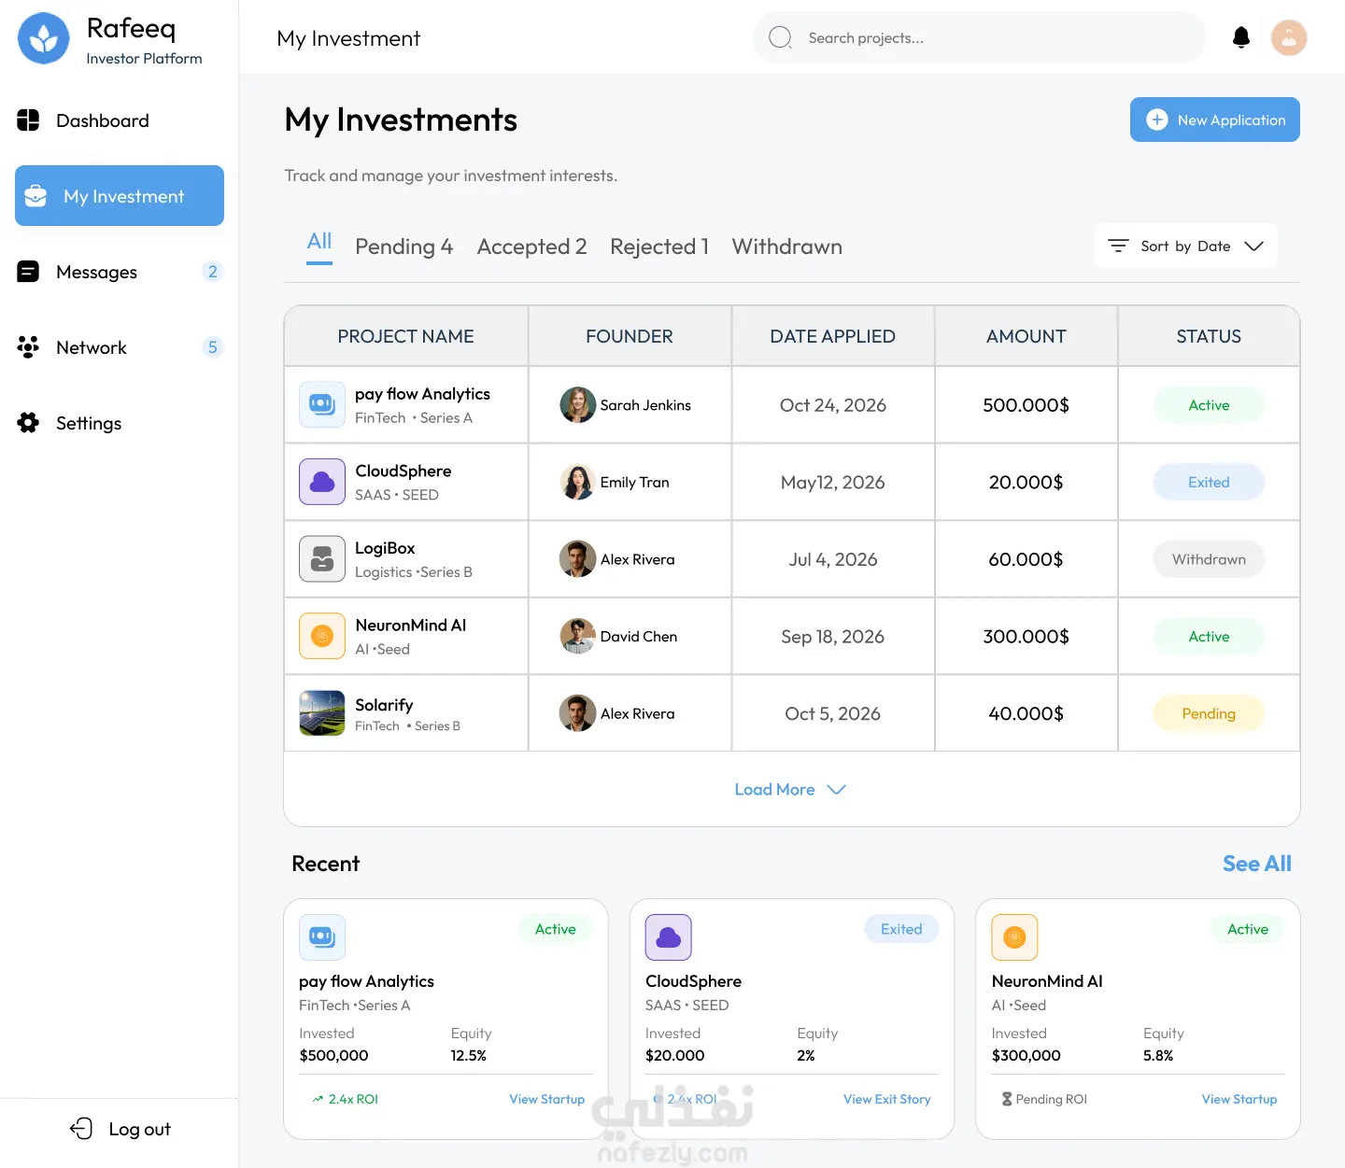Viewport: 1345px width, 1168px height.
Task: Expand the list with Load More
Action: [790, 790]
